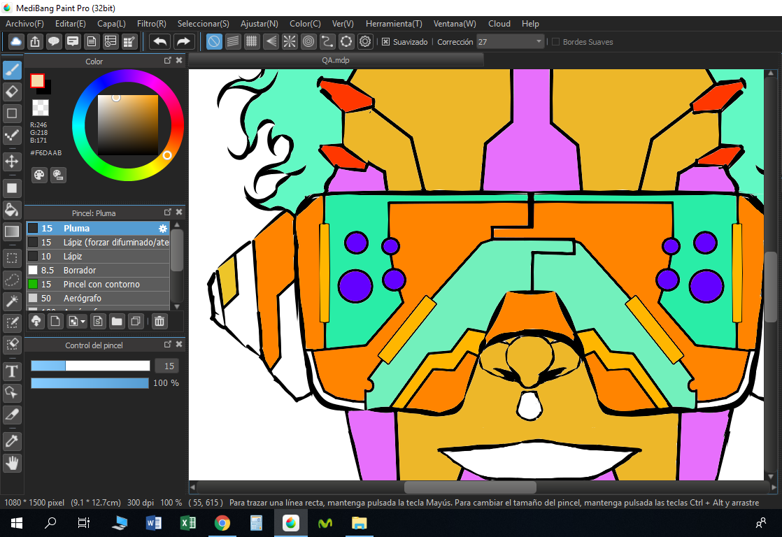
Task: Click the palette icon under color swatches
Action: tap(39, 175)
